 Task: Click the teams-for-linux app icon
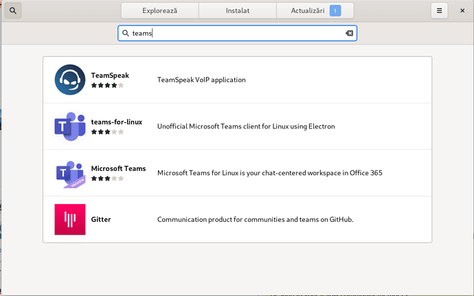(x=70, y=126)
